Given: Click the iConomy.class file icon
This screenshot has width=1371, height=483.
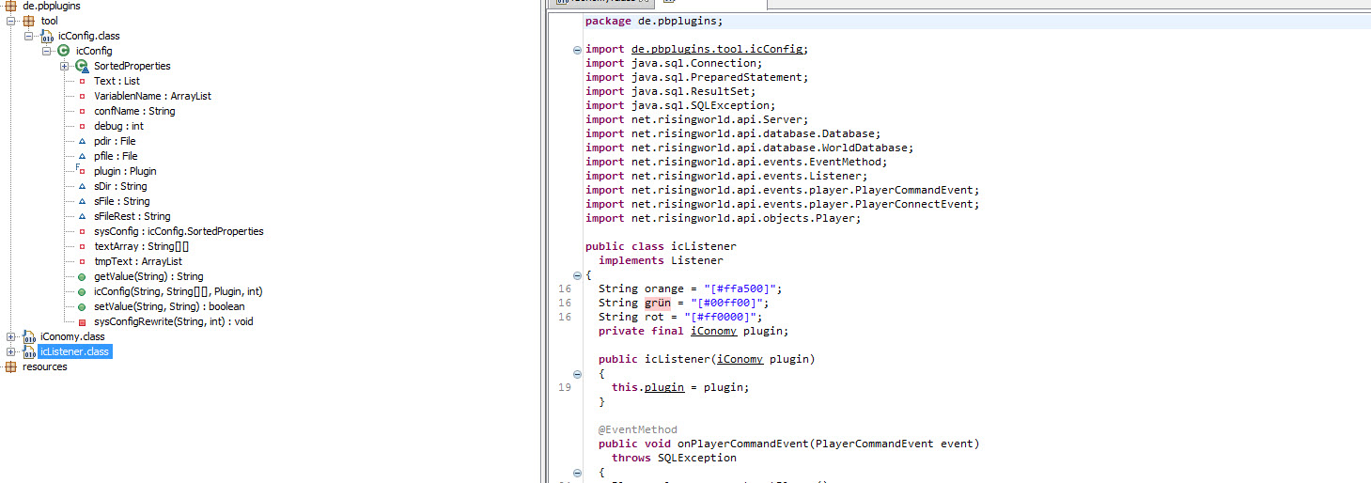Looking at the screenshot, I should (28, 336).
